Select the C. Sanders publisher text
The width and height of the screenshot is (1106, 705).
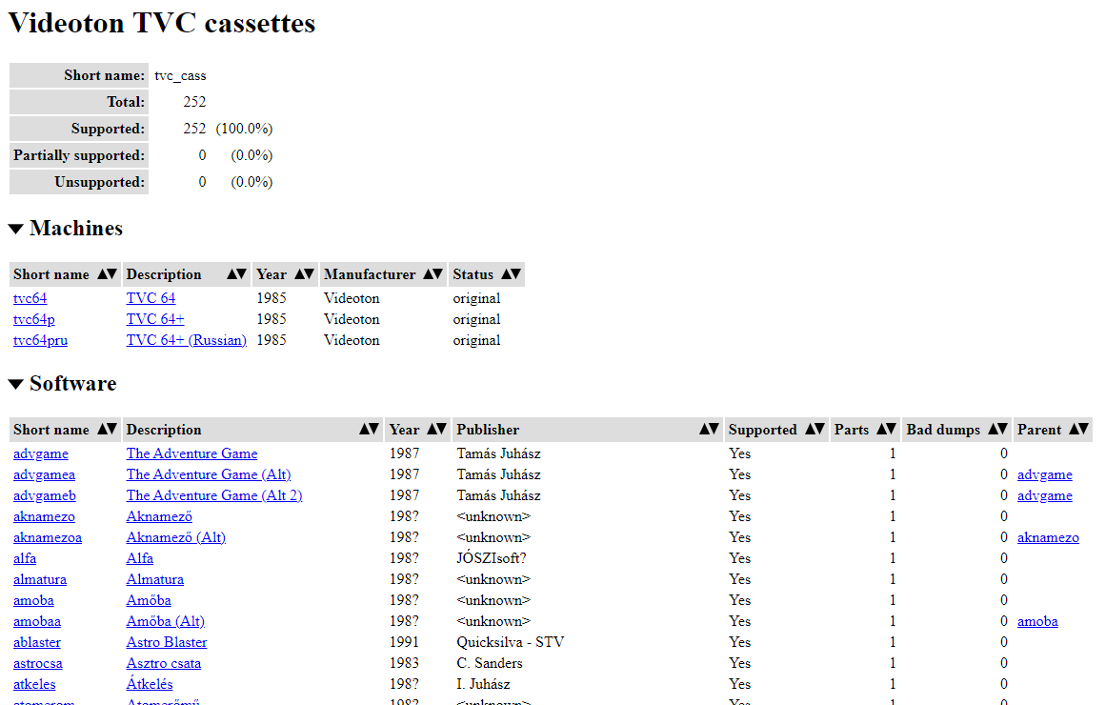pos(490,664)
